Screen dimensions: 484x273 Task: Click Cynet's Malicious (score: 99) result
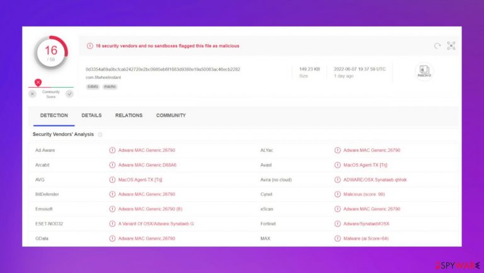click(364, 194)
